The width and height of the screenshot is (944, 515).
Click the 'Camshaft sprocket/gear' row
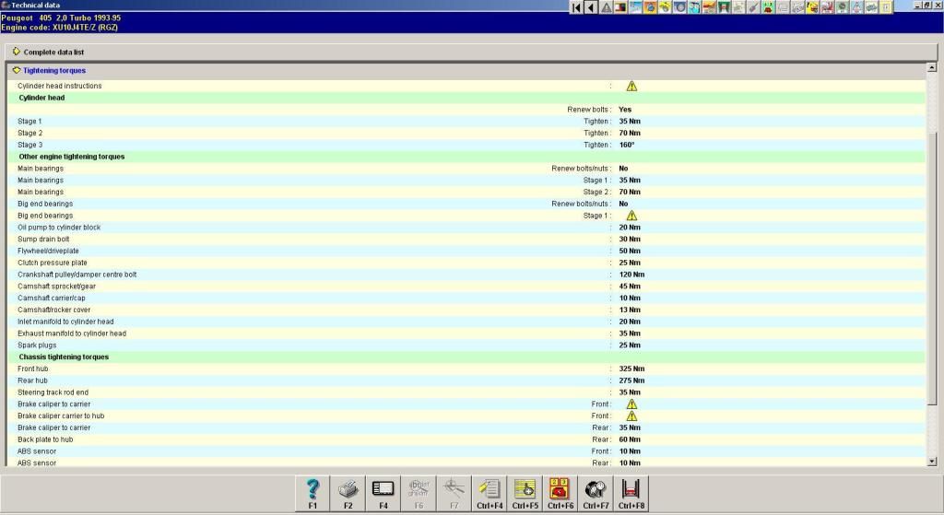[466, 287]
